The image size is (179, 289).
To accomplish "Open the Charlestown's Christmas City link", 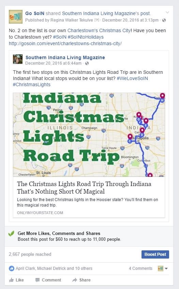I will point(99,30).
